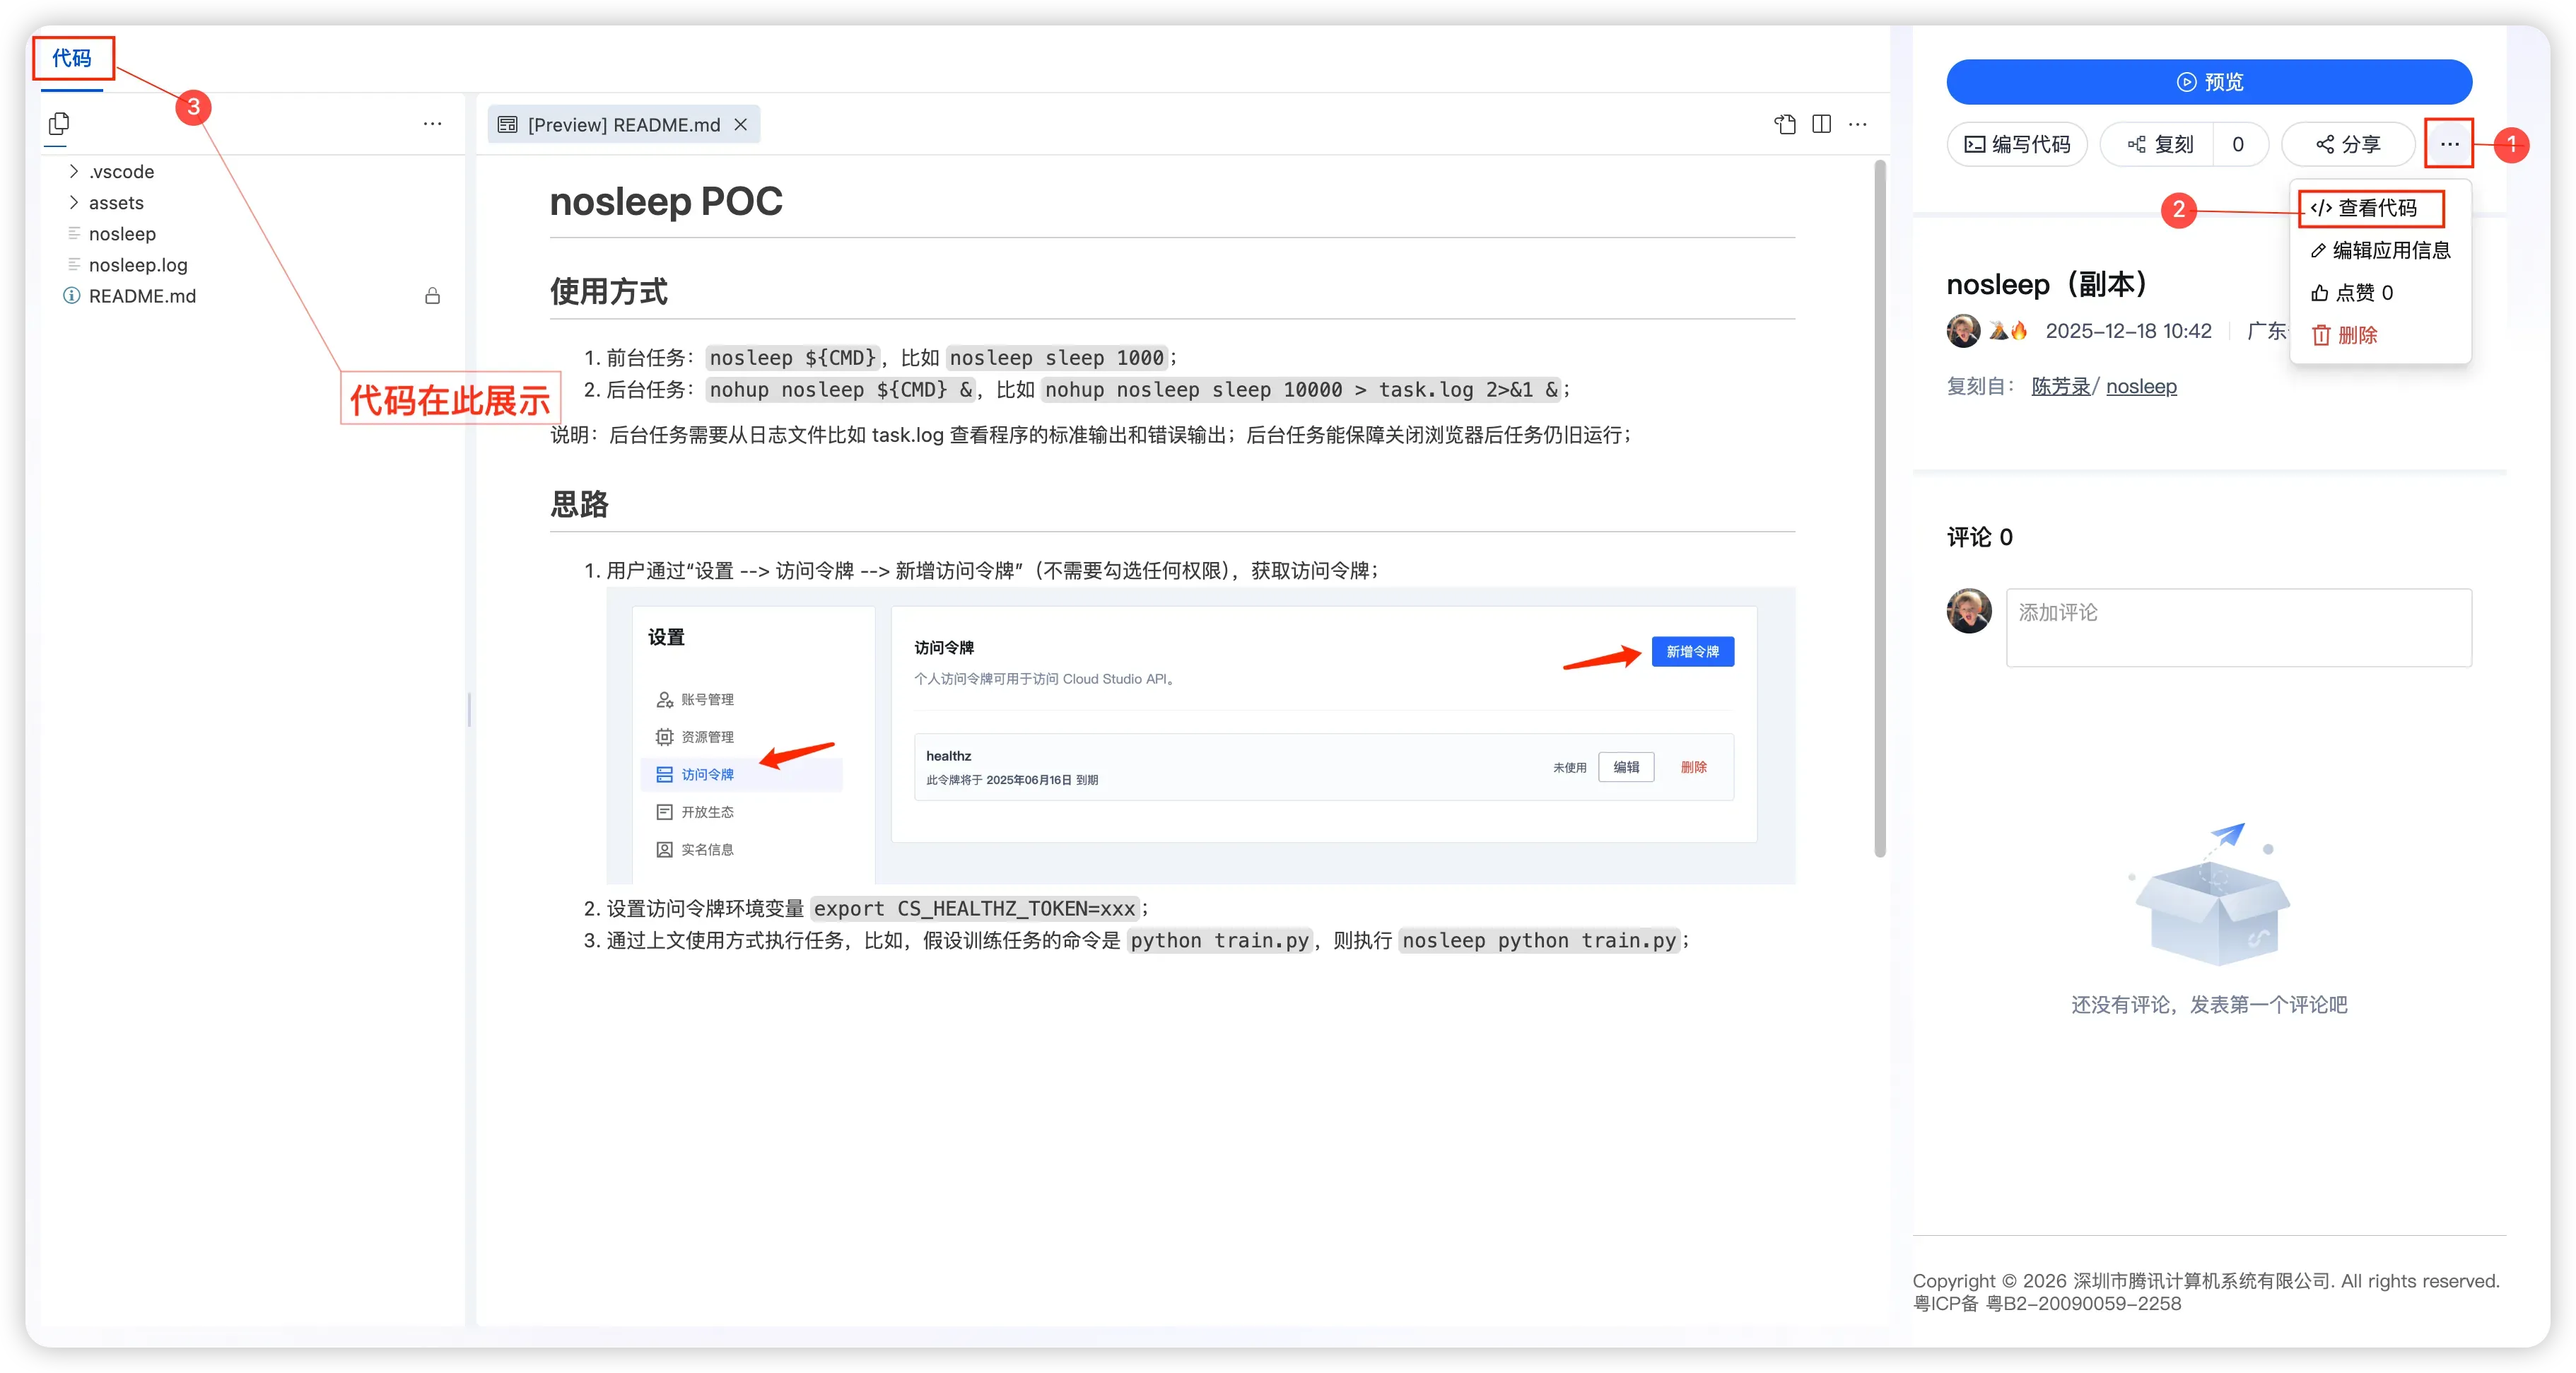2576x1373 pixels.
Task: Like the app via 点赞 menu item
Action: point(2352,293)
